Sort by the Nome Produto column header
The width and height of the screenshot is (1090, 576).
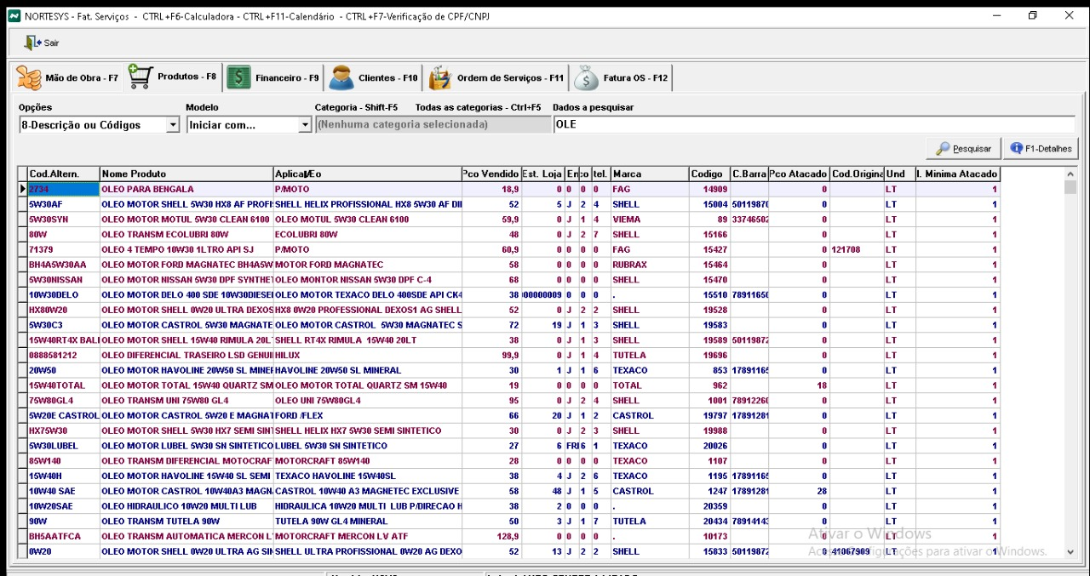point(186,174)
